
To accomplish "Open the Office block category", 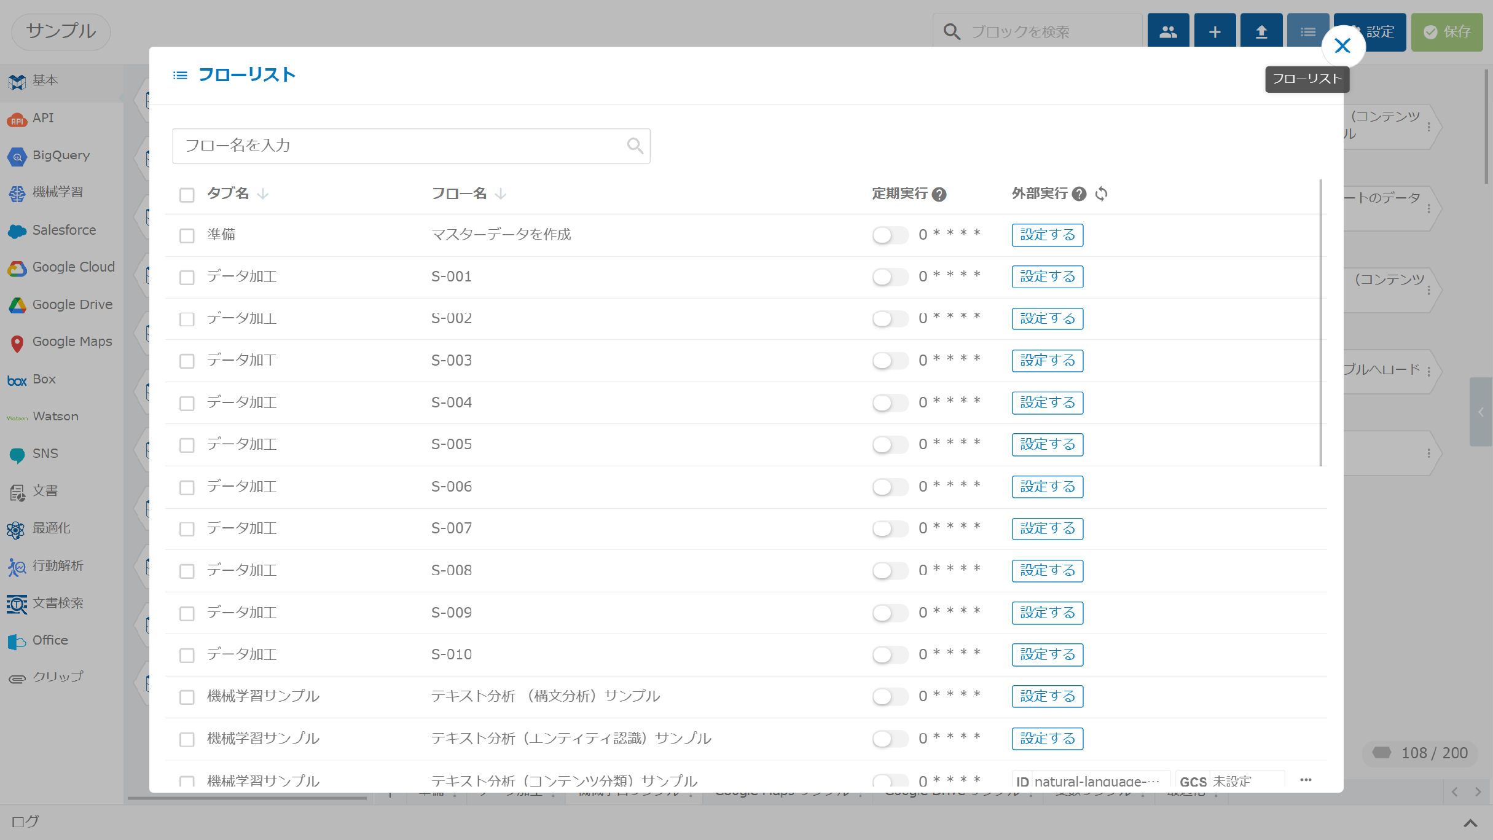I will (x=61, y=640).
